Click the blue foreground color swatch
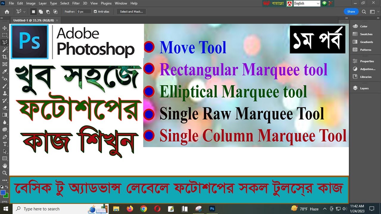This screenshot has width=381, height=214. click(x=3, y=192)
